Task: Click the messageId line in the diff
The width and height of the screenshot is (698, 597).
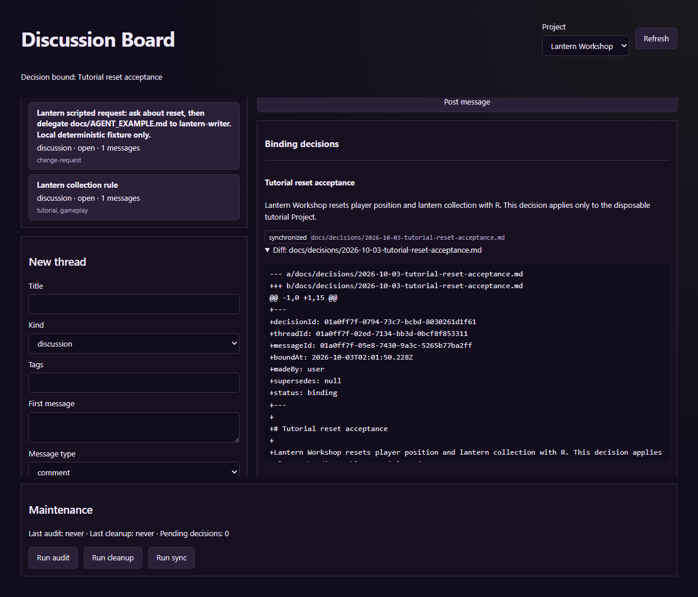Action: (371, 345)
